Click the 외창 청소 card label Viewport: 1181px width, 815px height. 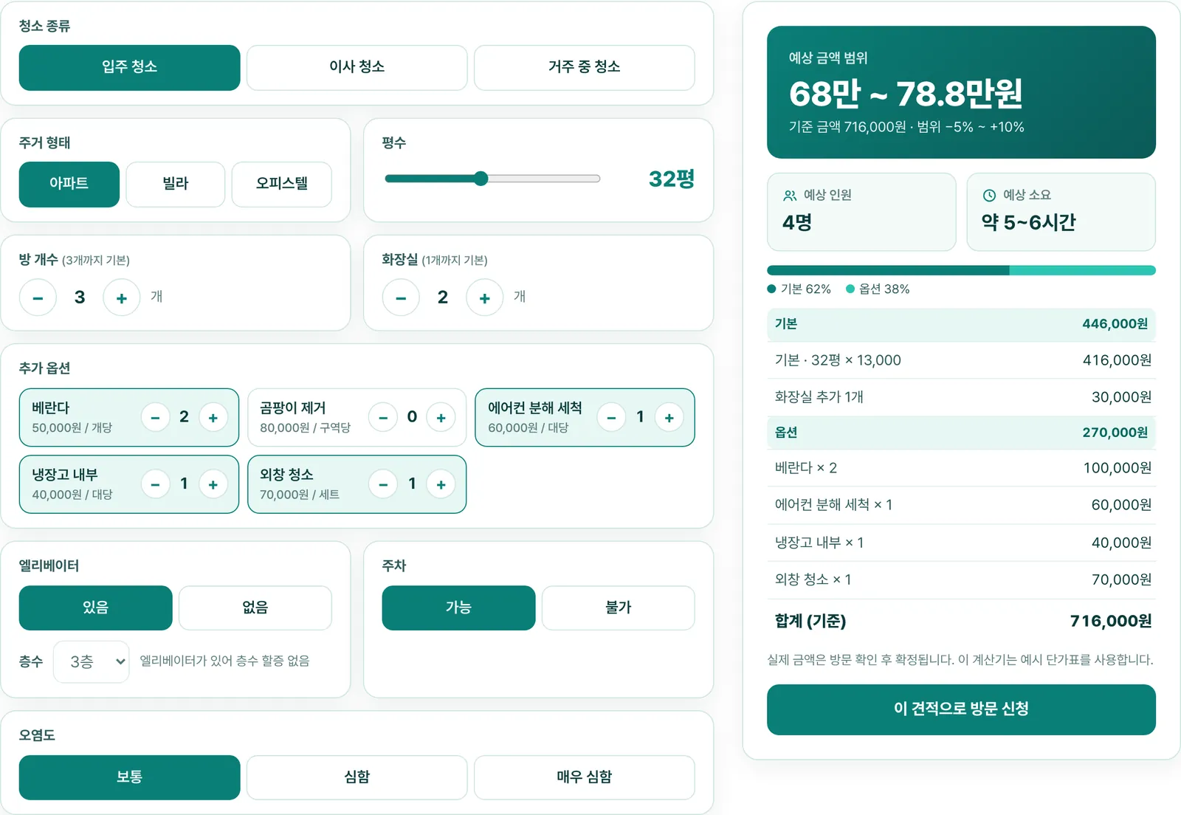(286, 475)
